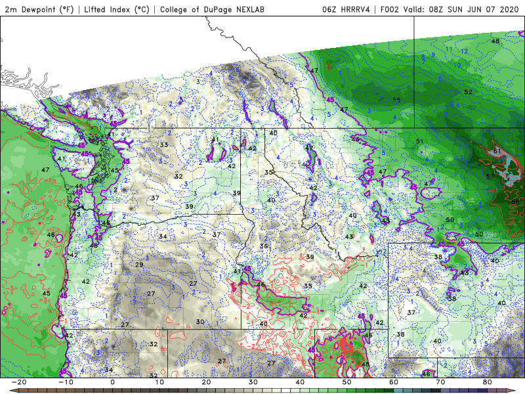The height and width of the screenshot is (394, 525).
Task: Click the "29" dewpoint value on map
Action: point(139,265)
